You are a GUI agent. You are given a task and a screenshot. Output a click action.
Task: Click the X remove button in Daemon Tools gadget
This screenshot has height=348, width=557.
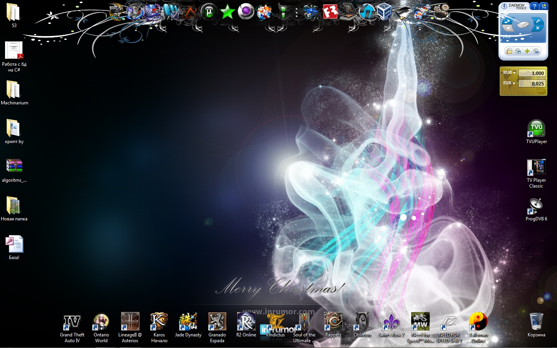(x=538, y=28)
